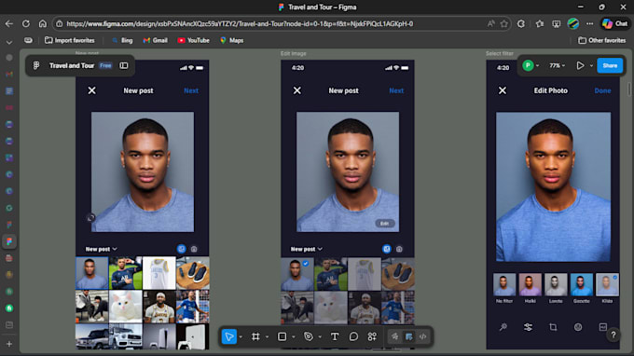
Task: Click X in first New post frame
Action: (91, 90)
